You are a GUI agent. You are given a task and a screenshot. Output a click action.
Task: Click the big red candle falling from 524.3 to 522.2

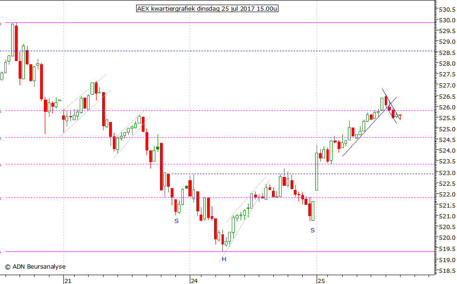[x=161, y=167]
